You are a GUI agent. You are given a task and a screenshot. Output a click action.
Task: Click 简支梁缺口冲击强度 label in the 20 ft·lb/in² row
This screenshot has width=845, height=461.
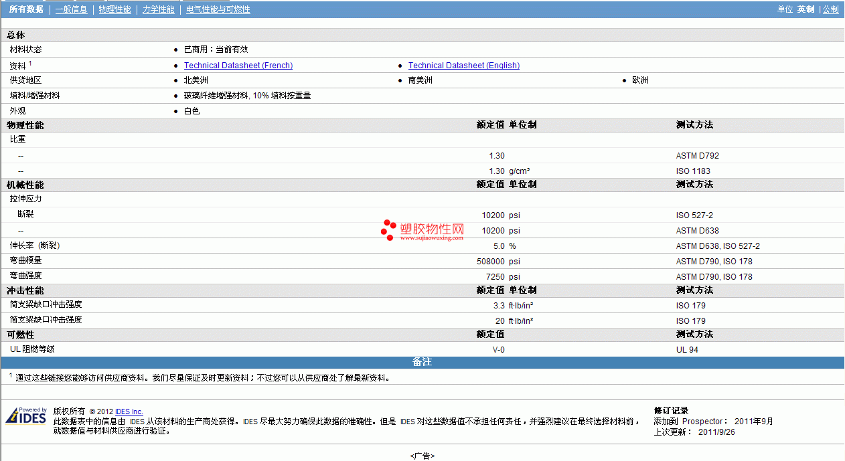click(x=46, y=320)
